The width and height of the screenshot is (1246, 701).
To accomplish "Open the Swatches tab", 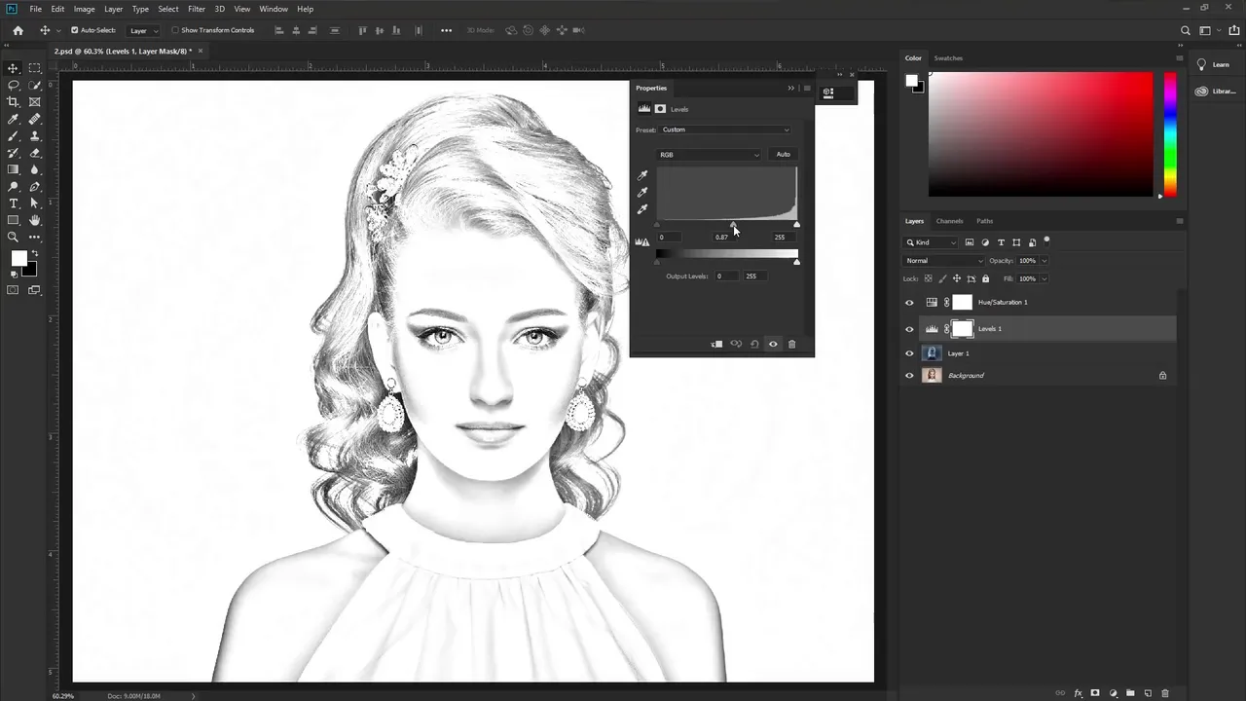I will (x=948, y=58).
